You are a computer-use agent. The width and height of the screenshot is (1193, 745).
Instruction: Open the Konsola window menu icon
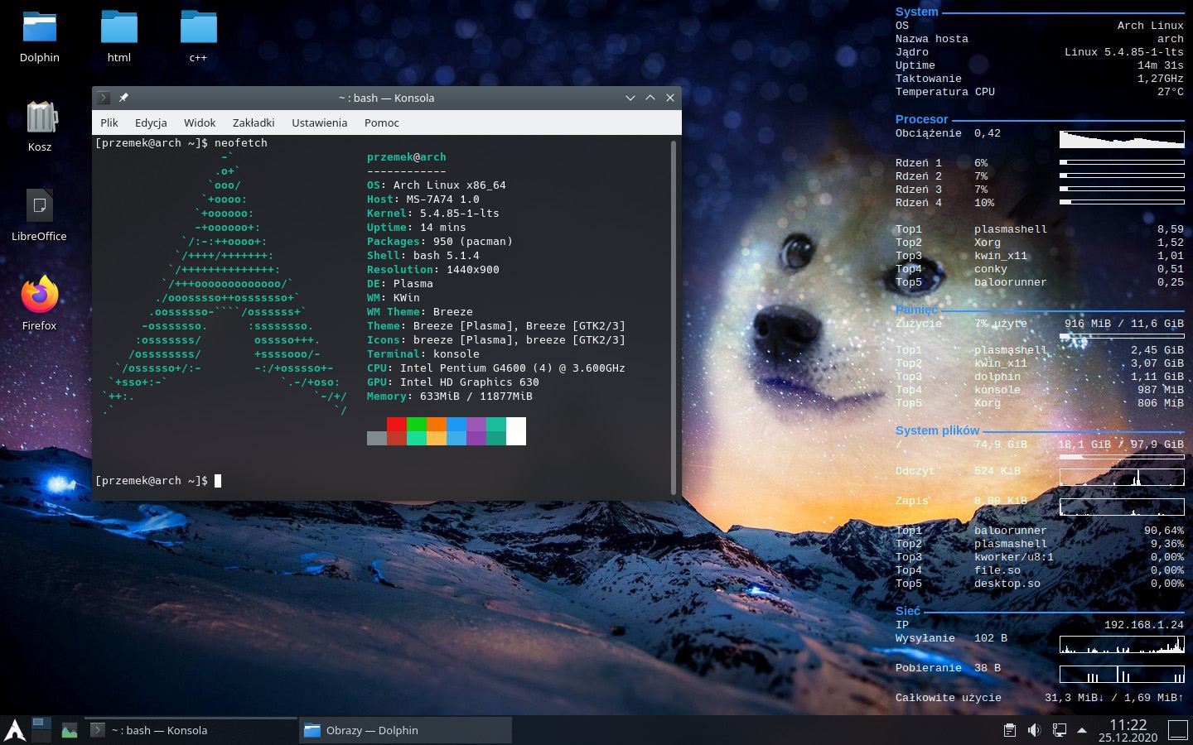(104, 98)
